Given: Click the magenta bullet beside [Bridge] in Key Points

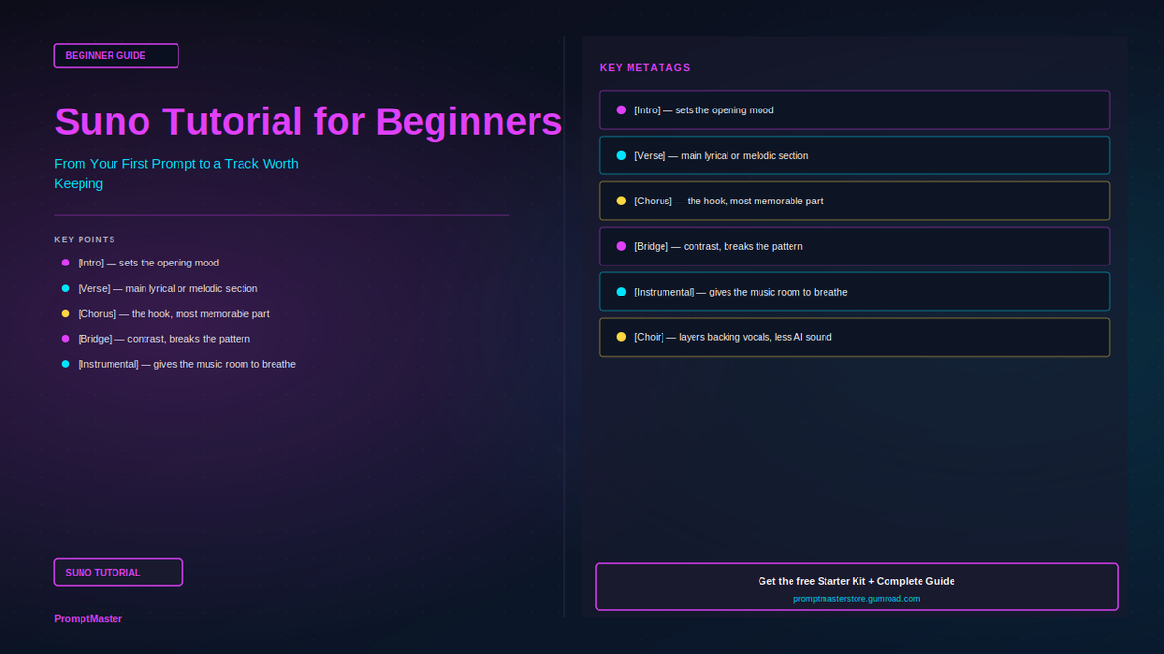Looking at the screenshot, I should [66, 339].
